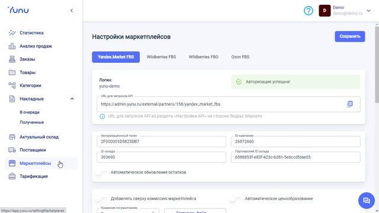Click the Yunu logo
The width and height of the screenshot is (379, 213).
tap(18, 10)
